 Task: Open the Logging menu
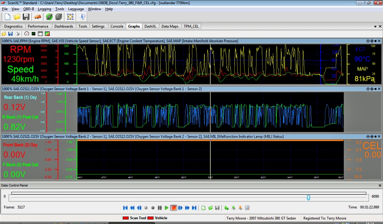(x=45, y=9)
